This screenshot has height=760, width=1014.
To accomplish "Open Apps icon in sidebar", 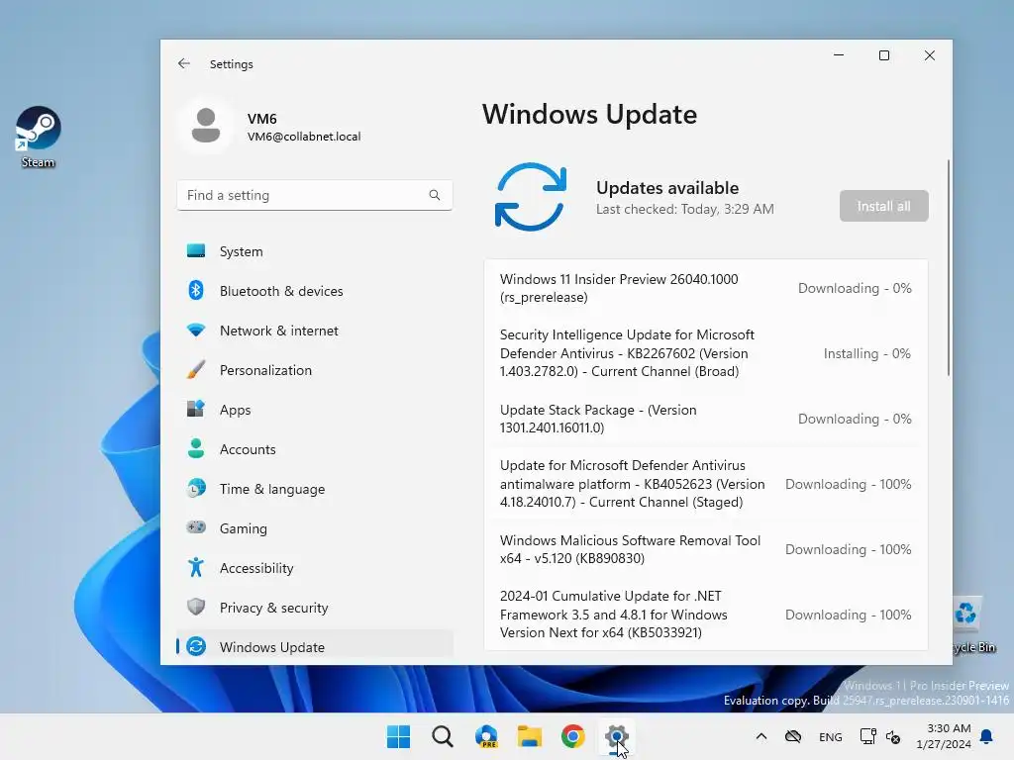I will [196, 409].
